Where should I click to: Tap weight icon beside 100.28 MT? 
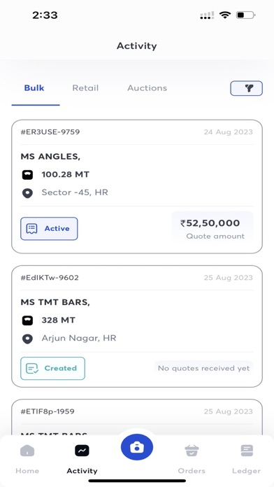[28, 175]
